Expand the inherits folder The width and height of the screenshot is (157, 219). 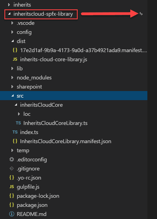[9, 5]
